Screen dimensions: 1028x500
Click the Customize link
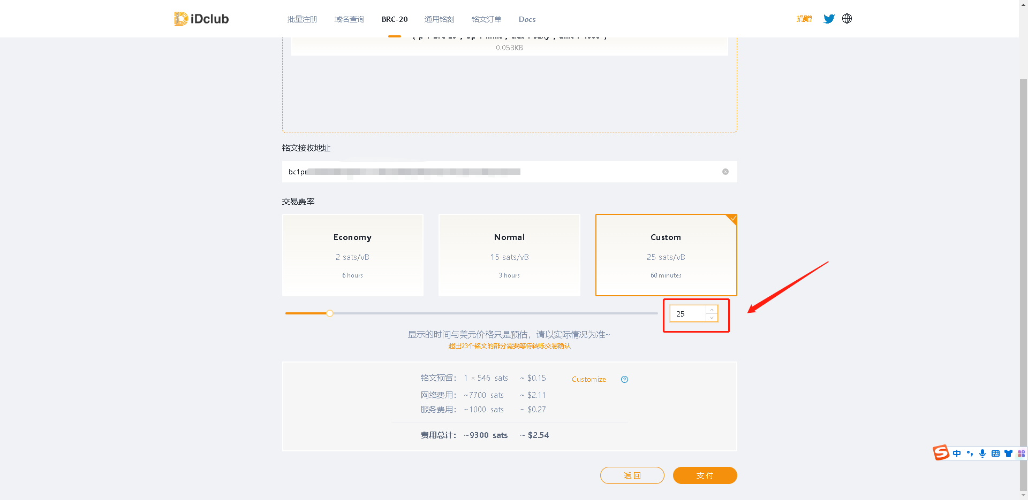588,380
